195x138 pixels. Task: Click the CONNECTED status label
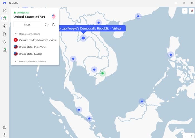tap(23, 13)
